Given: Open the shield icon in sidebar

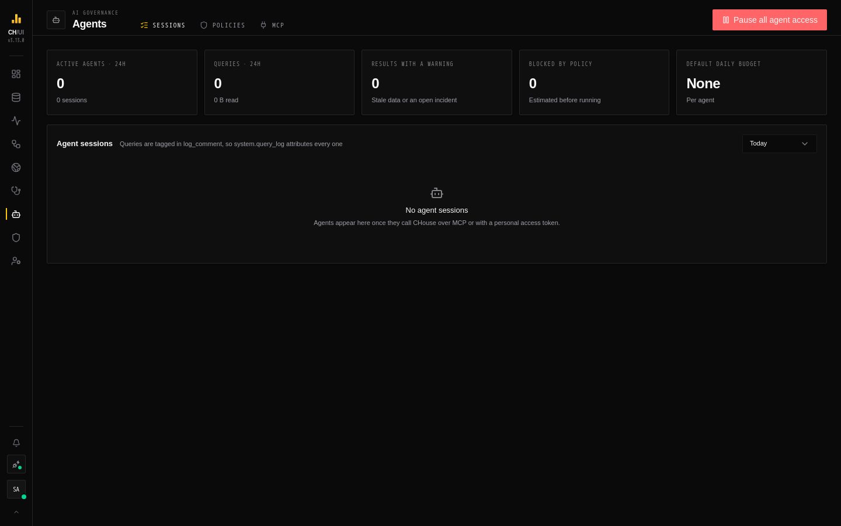Looking at the screenshot, I should click(x=16, y=238).
